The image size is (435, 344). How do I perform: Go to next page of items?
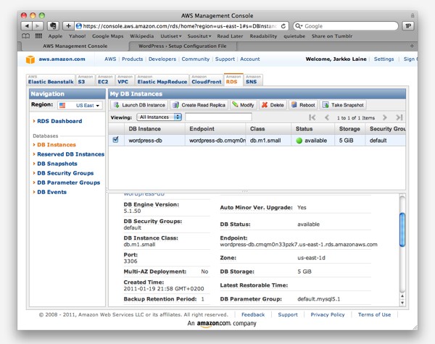coord(384,117)
